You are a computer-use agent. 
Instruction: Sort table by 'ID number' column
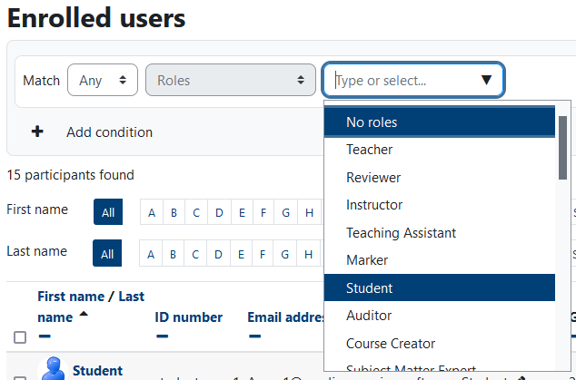coord(188,317)
